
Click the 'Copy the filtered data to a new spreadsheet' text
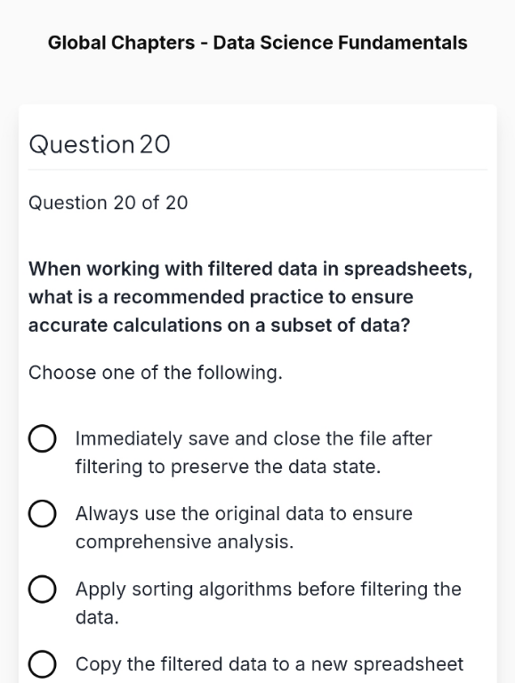(270, 664)
